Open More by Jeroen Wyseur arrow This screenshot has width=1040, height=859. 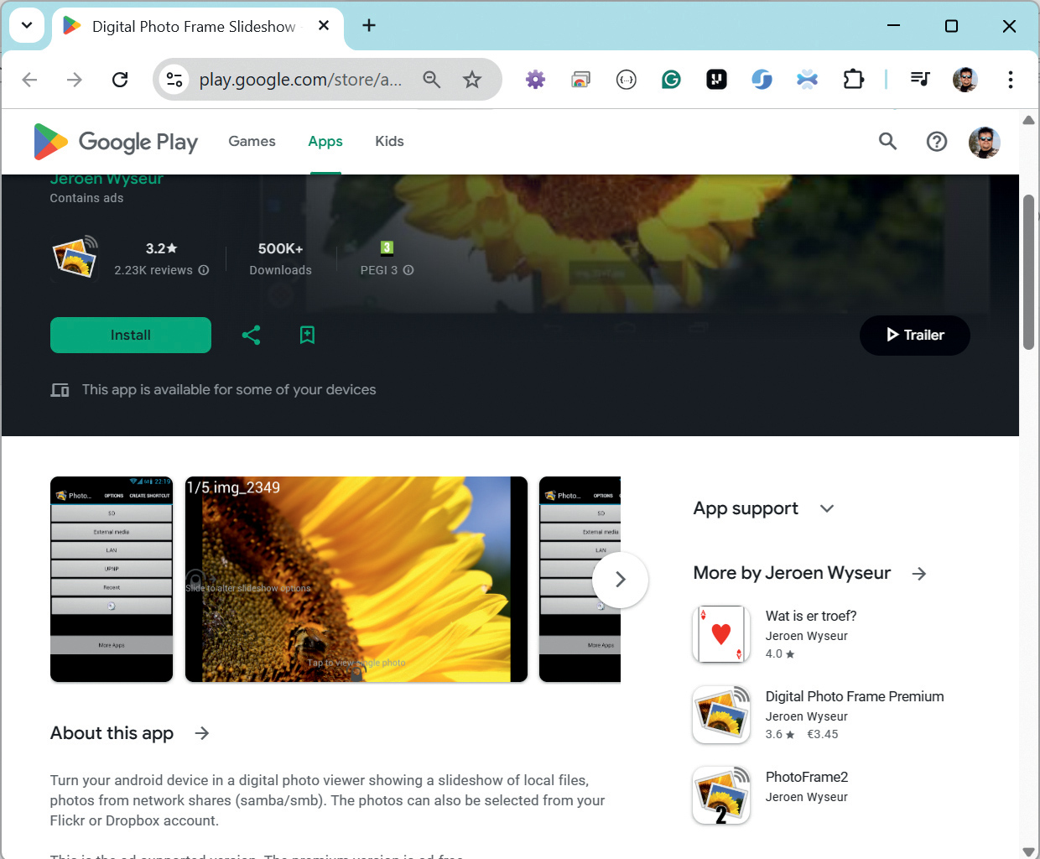pos(919,574)
